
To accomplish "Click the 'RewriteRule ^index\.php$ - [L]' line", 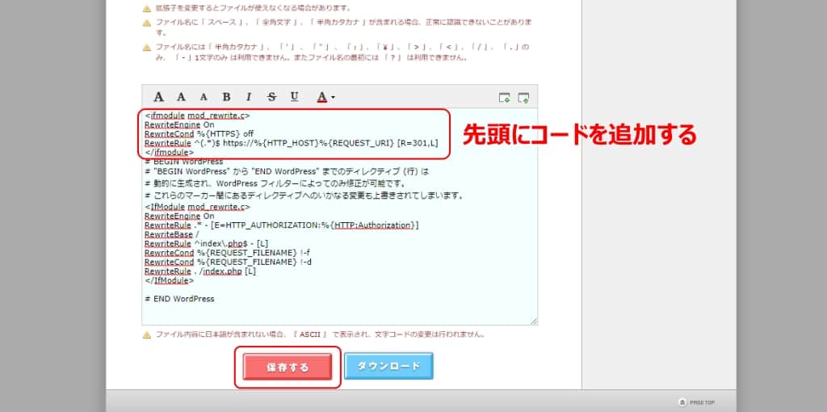I will pos(207,243).
